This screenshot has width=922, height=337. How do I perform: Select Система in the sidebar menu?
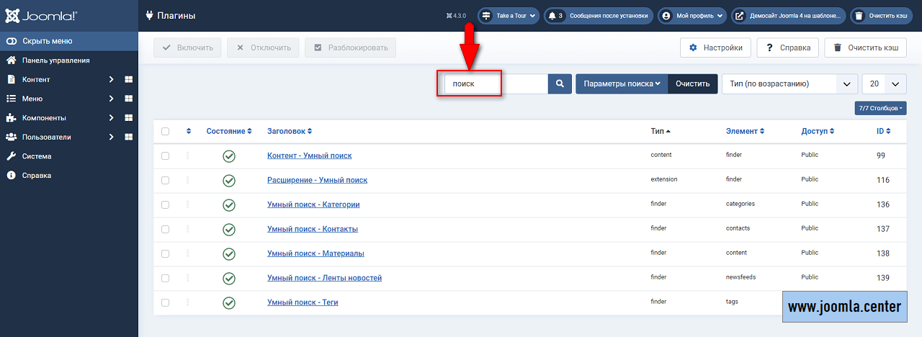click(x=37, y=156)
